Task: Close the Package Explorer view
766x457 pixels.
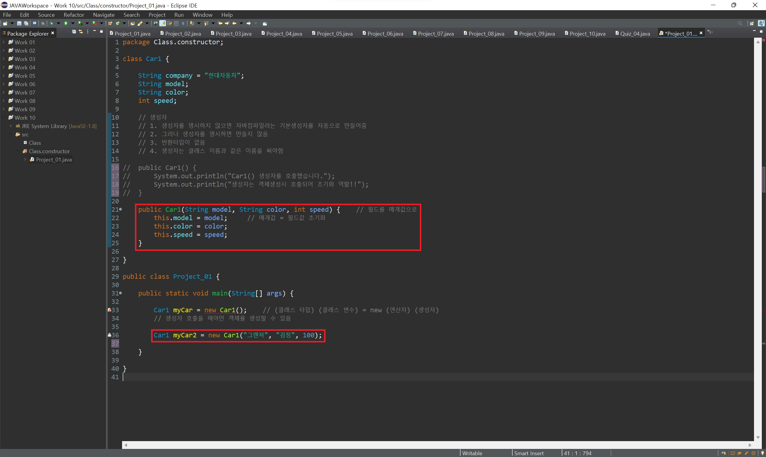Action: coord(53,33)
